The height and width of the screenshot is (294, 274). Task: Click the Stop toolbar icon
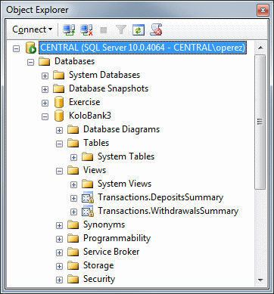(x=104, y=30)
